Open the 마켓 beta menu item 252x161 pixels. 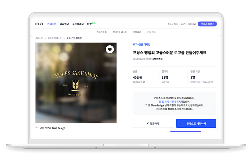coord(91,24)
